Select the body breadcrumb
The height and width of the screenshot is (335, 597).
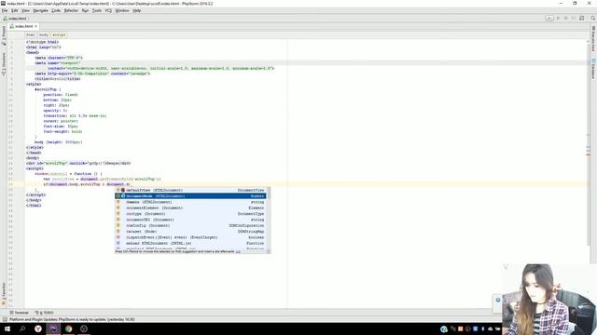(44, 34)
